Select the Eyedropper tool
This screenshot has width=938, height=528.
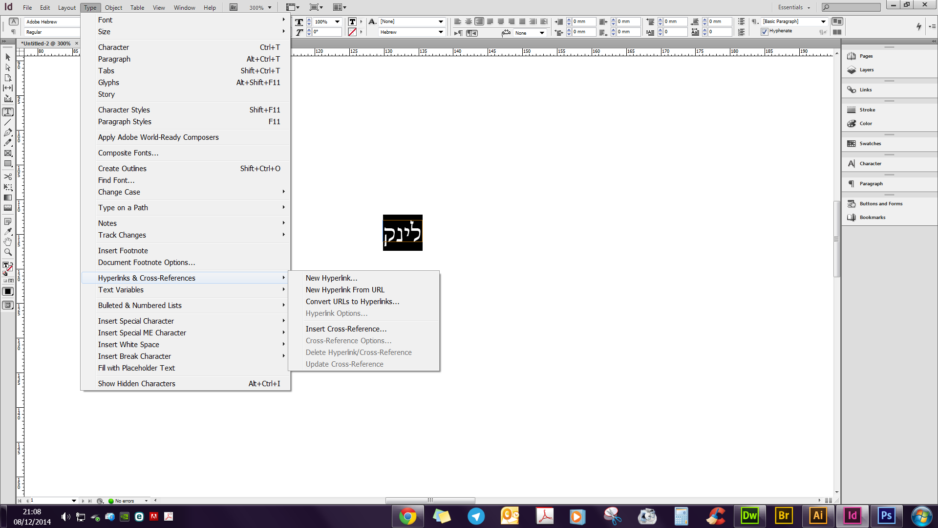click(8, 231)
